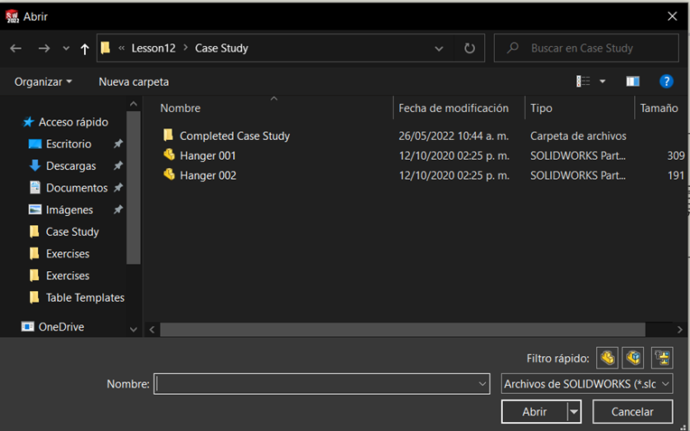Click size value 191
690x431 pixels.
(x=676, y=175)
